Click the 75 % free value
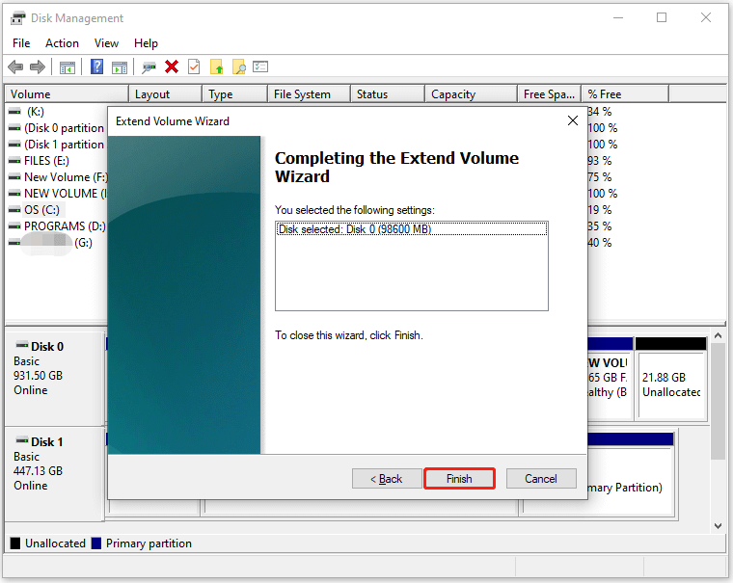This screenshot has height=583, width=733. [600, 177]
